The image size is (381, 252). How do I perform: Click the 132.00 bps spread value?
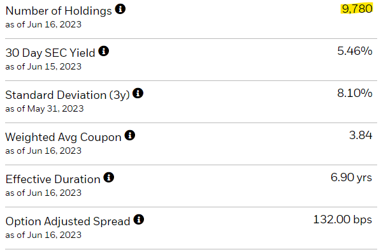[x=342, y=219]
